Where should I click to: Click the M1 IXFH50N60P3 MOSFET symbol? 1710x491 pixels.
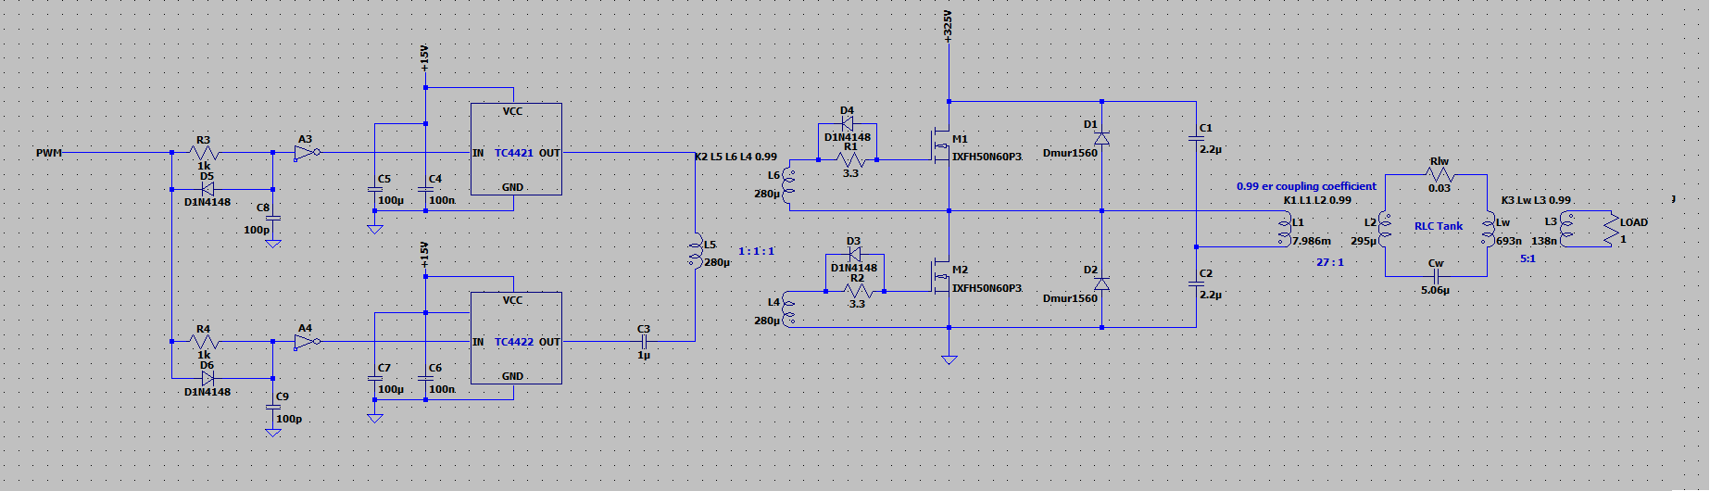941,146
